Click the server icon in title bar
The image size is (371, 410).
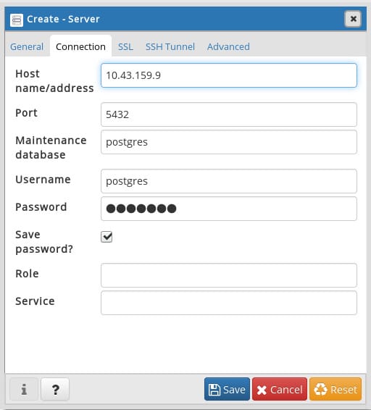coord(17,20)
